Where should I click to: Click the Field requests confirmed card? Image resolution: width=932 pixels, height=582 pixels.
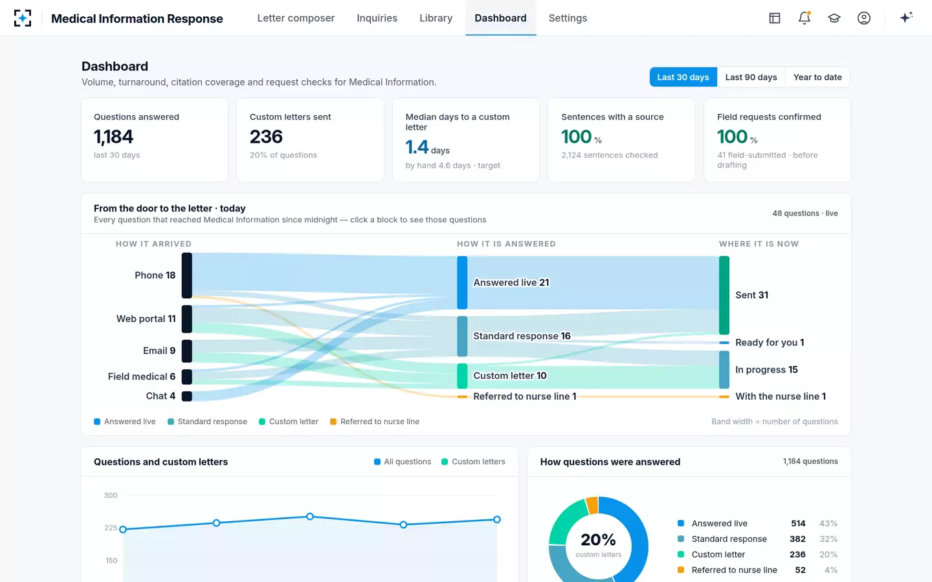[777, 140]
